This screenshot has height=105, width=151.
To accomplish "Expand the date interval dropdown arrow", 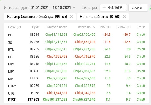I will coord(74,8).
